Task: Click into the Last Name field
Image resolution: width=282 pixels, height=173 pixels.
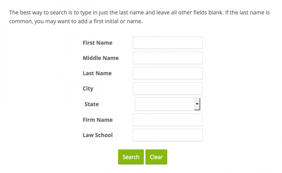Action: tap(168, 73)
